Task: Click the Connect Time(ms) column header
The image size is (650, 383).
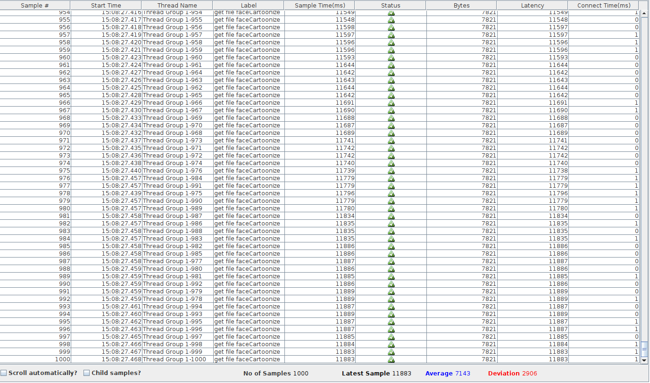Action: (603, 6)
